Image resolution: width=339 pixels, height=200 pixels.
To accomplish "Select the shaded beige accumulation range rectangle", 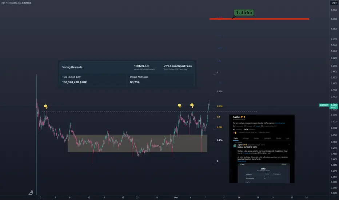I will 137,143.
